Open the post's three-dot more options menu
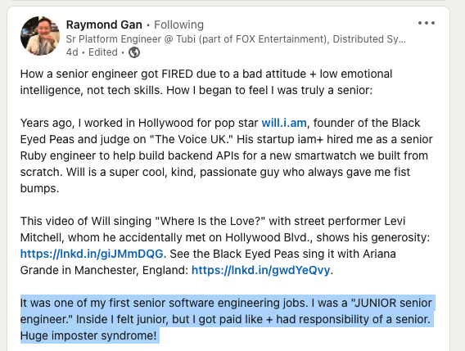The image size is (465, 351). tap(427, 23)
